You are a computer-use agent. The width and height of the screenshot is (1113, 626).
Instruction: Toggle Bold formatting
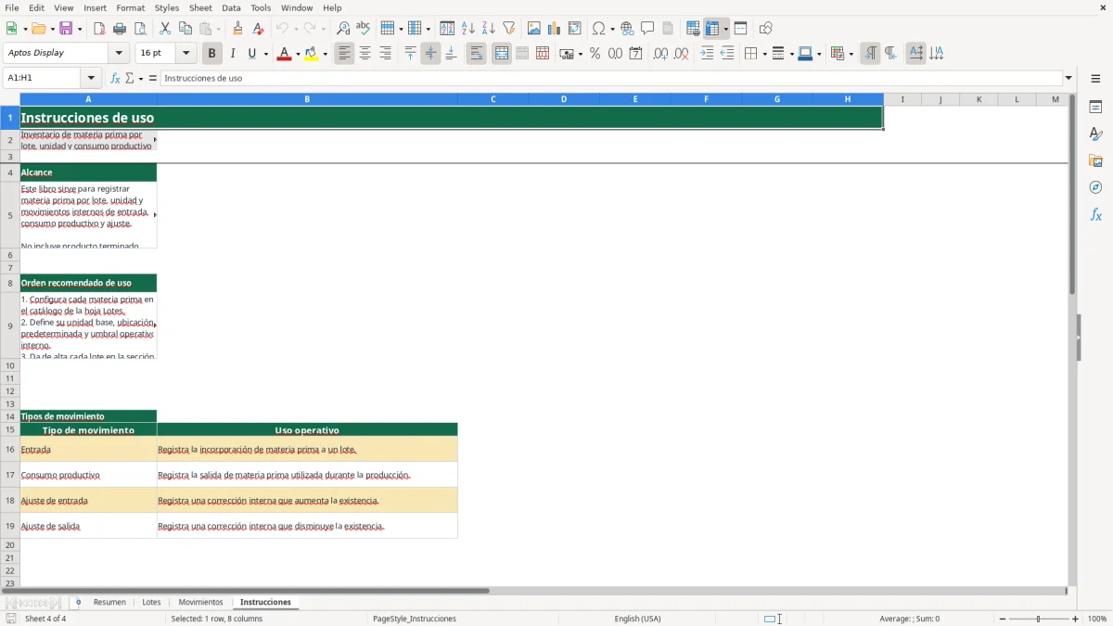(212, 54)
